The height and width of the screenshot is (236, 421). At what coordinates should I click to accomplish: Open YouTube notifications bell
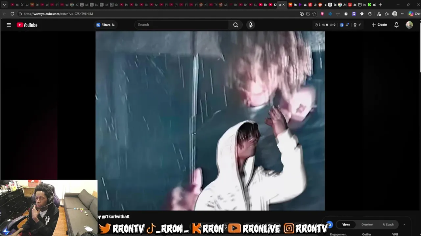tap(396, 25)
